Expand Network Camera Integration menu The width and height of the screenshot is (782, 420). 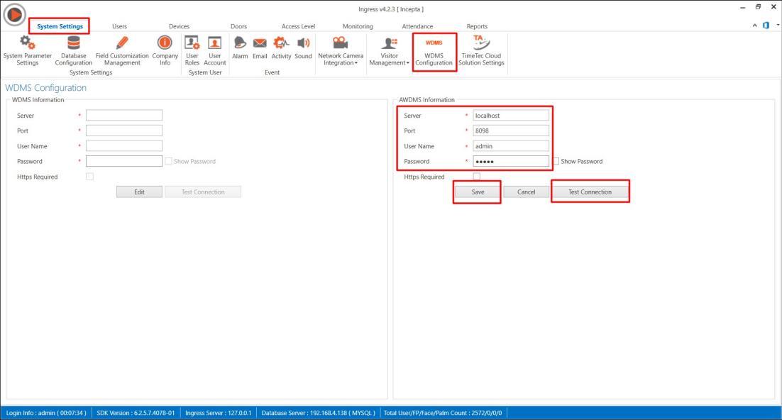tap(341, 50)
